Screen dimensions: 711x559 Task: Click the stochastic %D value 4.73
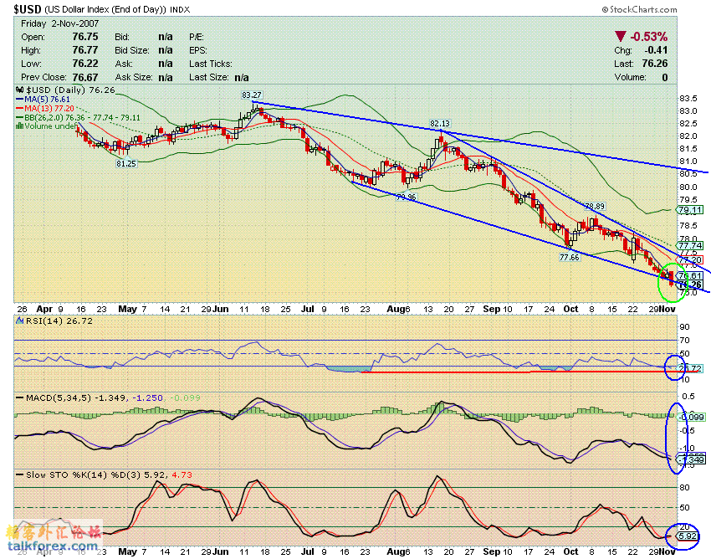[x=182, y=475]
